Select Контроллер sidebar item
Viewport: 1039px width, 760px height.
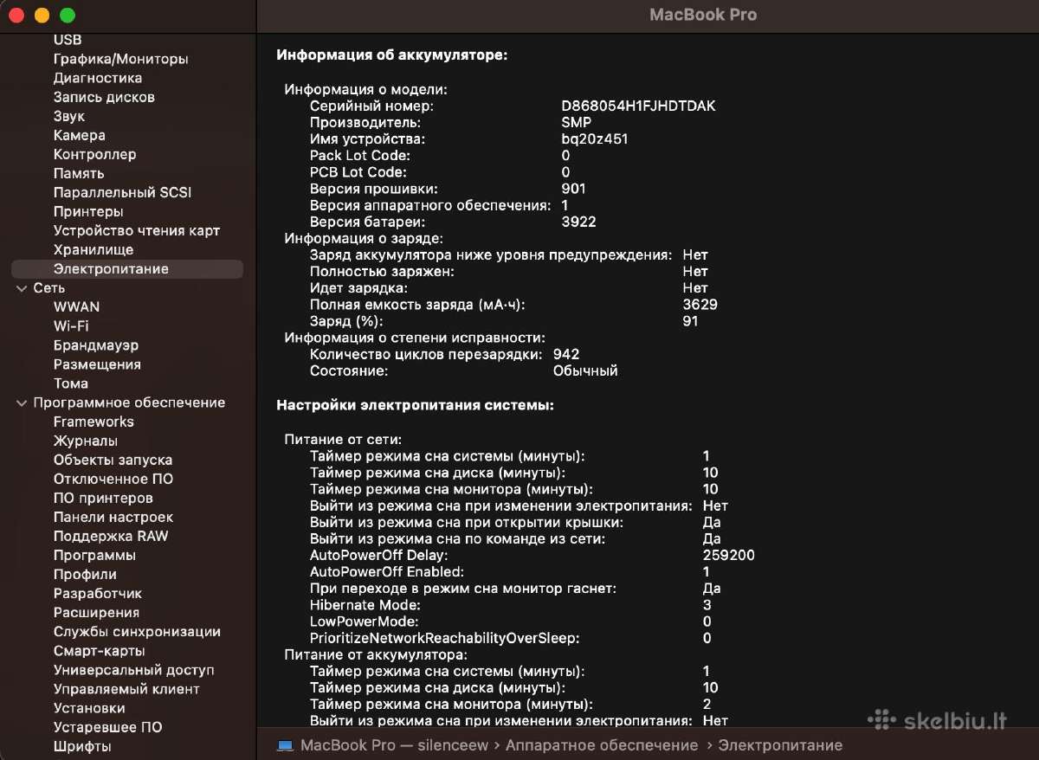tap(95, 154)
